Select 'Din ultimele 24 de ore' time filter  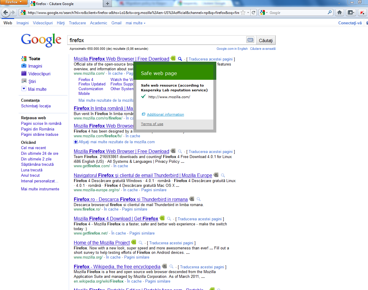point(40,153)
